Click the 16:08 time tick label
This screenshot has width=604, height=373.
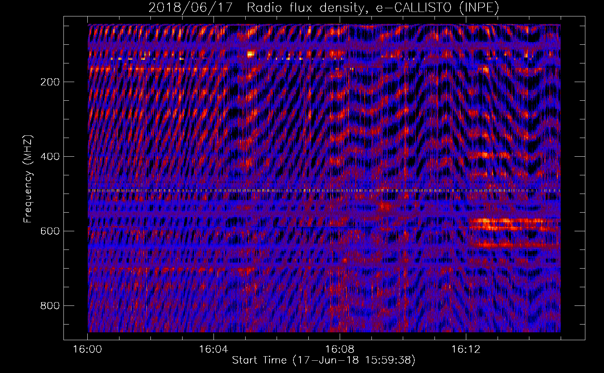340,350
